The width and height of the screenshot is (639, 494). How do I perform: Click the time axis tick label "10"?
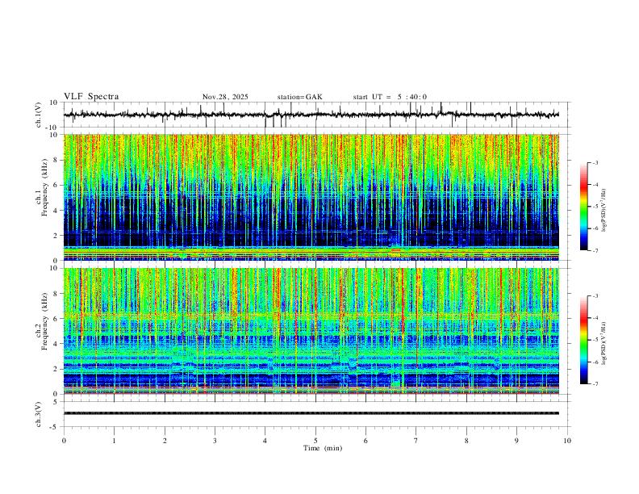(567, 441)
